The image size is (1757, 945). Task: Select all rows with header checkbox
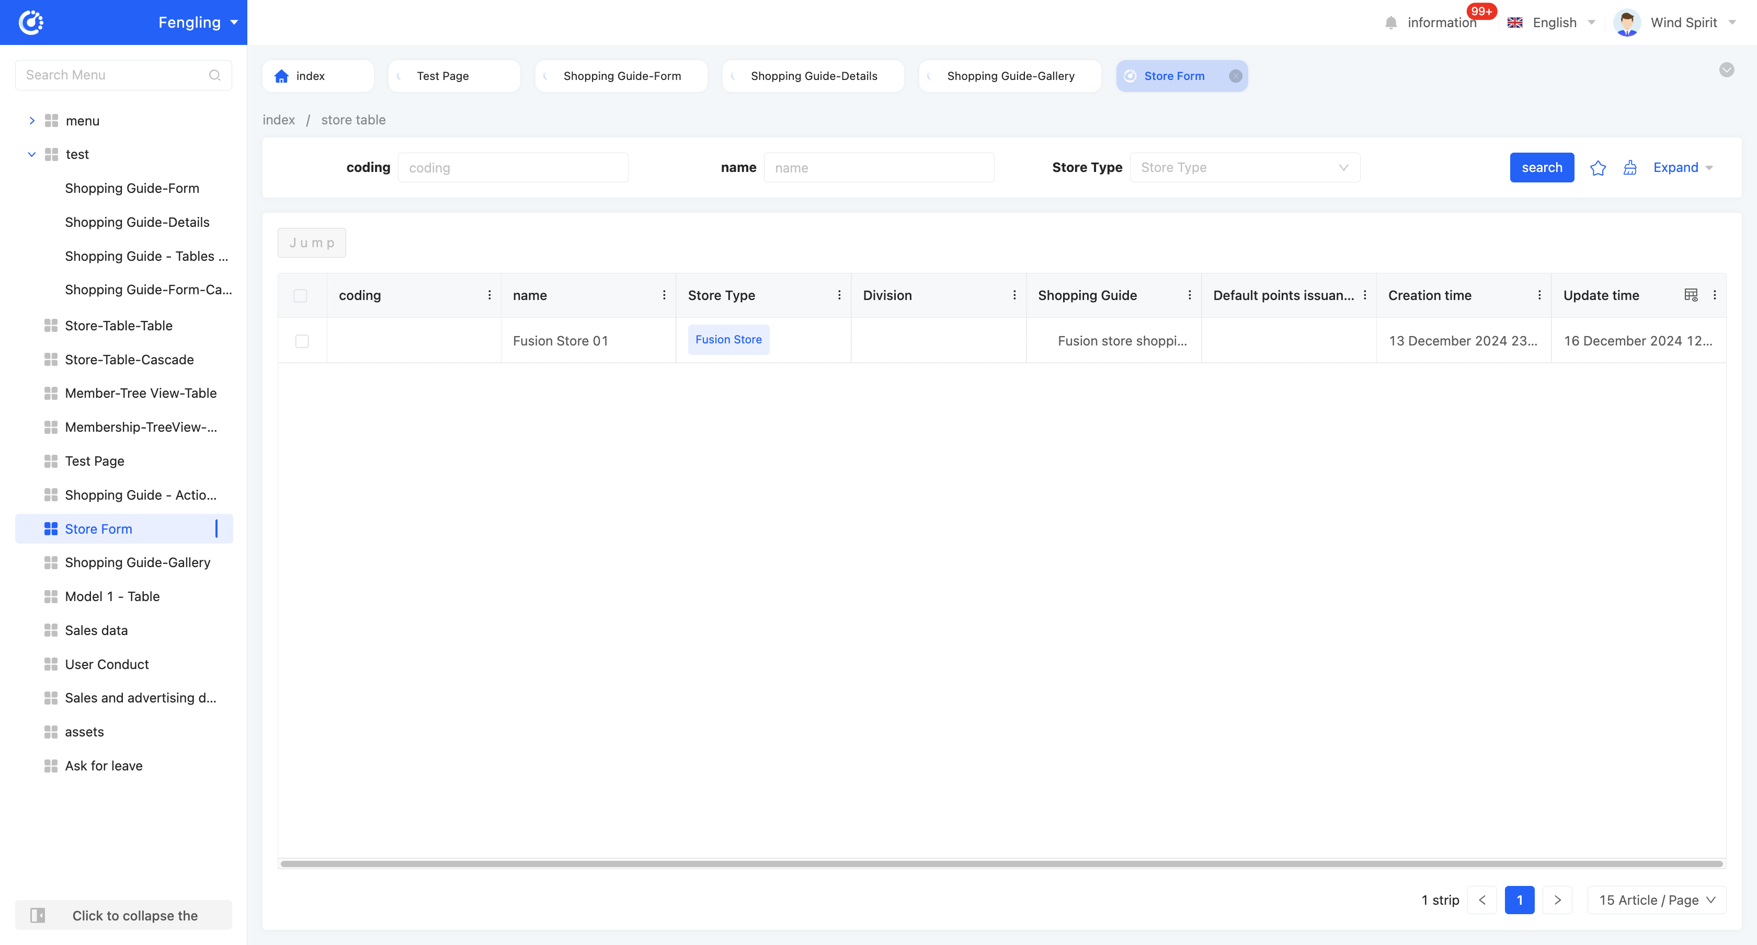(300, 295)
